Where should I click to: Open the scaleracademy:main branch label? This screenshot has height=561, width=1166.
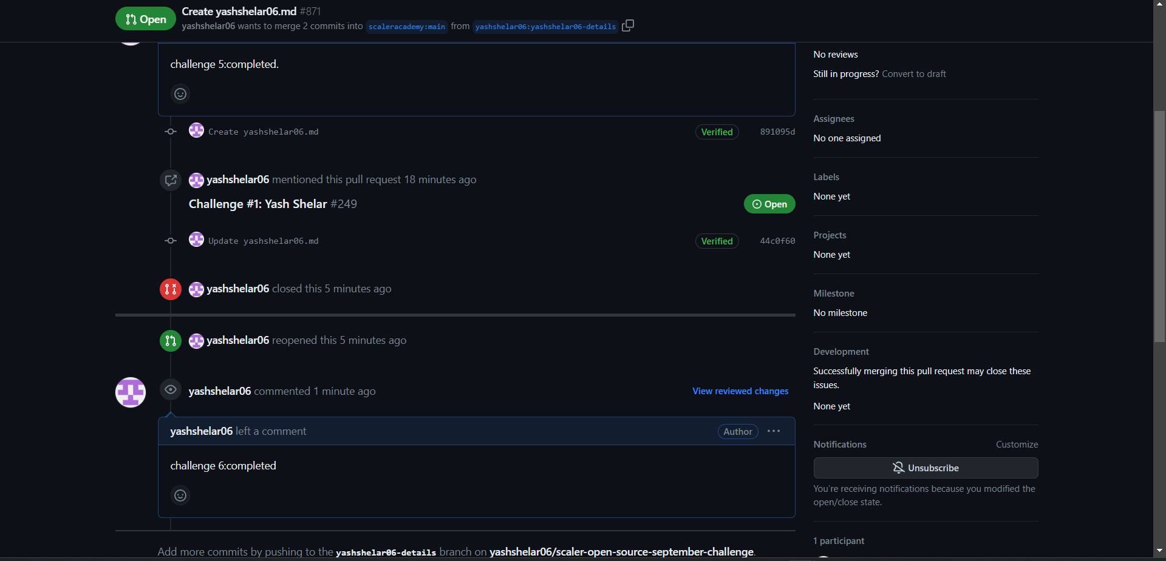click(406, 26)
